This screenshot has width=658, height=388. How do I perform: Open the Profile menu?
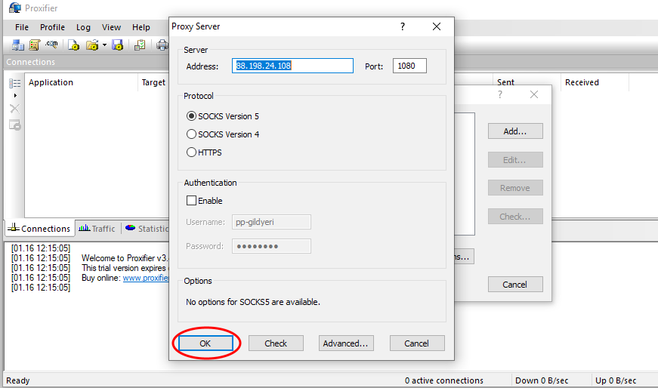click(52, 27)
